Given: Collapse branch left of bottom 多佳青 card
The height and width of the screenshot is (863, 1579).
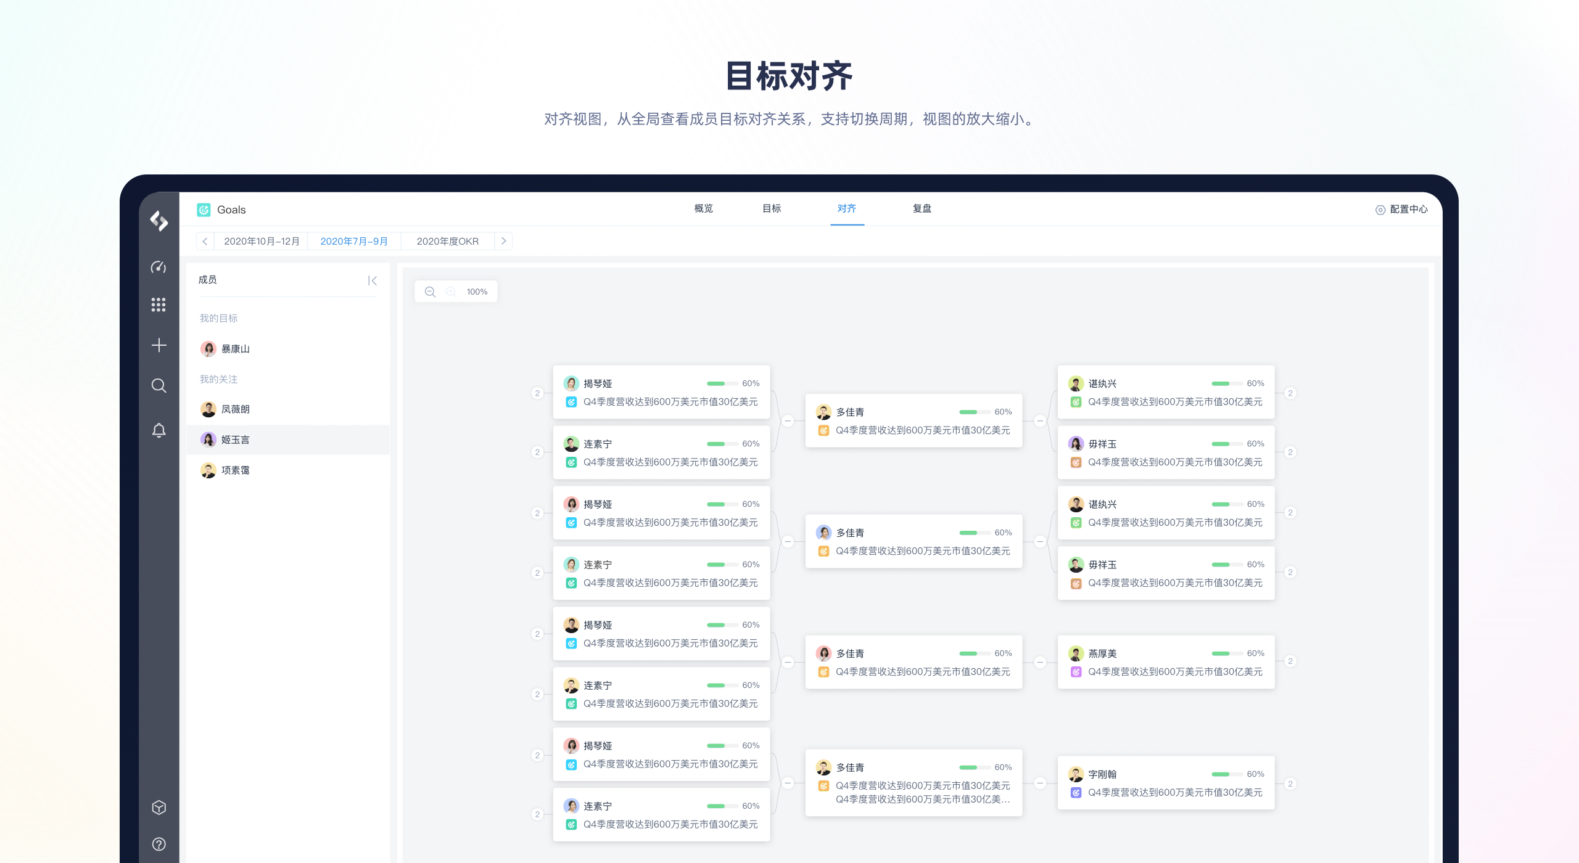Looking at the screenshot, I should 788,783.
